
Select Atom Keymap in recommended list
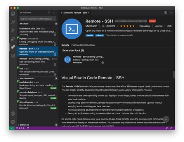tap(38, 105)
